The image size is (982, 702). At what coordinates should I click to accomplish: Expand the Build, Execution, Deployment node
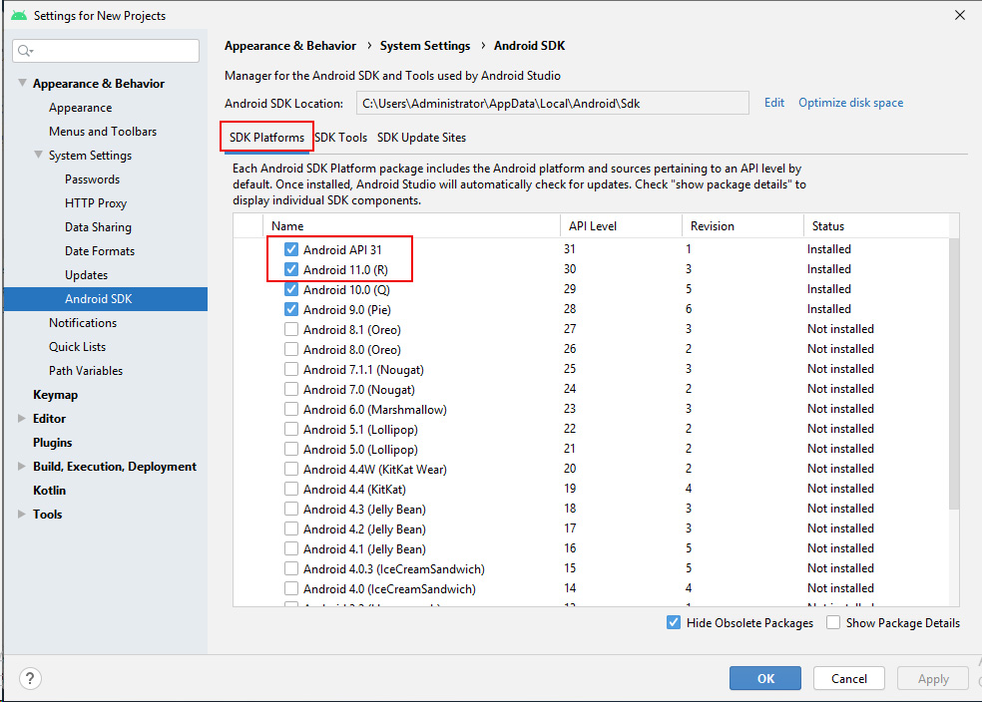pos(22,466)
